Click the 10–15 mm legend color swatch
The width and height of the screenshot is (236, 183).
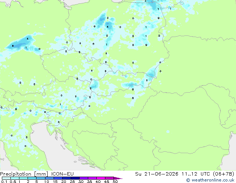(x=49, y=178)
